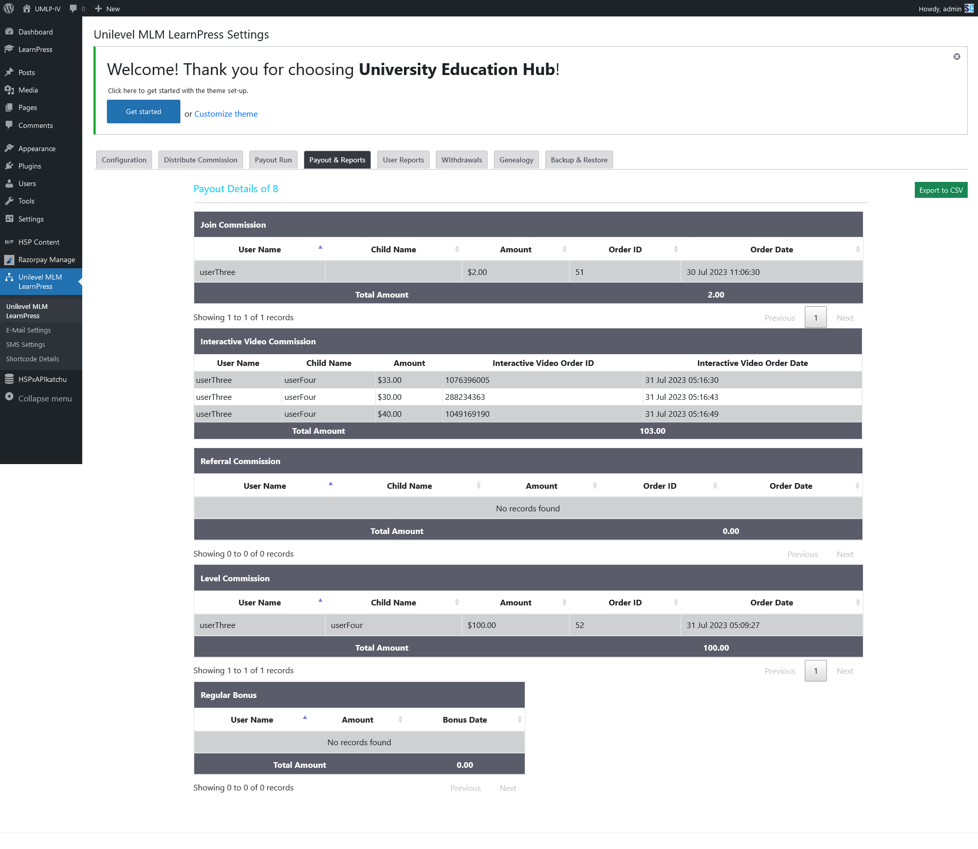This screenshot has width=978, height=849.
Task: Open Appearance settings via paintbrush icon
Action: pos(10,148)
